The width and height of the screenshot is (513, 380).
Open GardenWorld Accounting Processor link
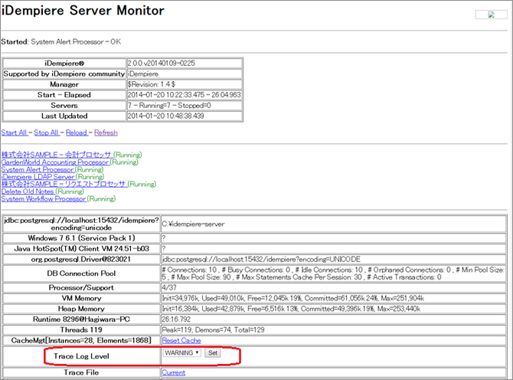[55, 162]
